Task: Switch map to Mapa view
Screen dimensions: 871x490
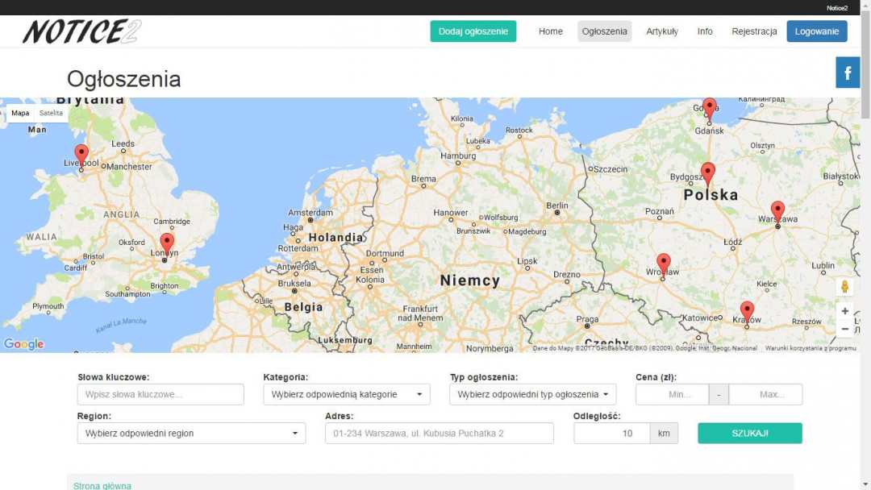Action: (20, 114)
